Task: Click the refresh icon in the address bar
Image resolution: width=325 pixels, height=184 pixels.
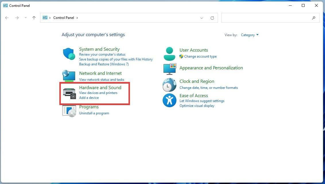Action: coord(212,18)
